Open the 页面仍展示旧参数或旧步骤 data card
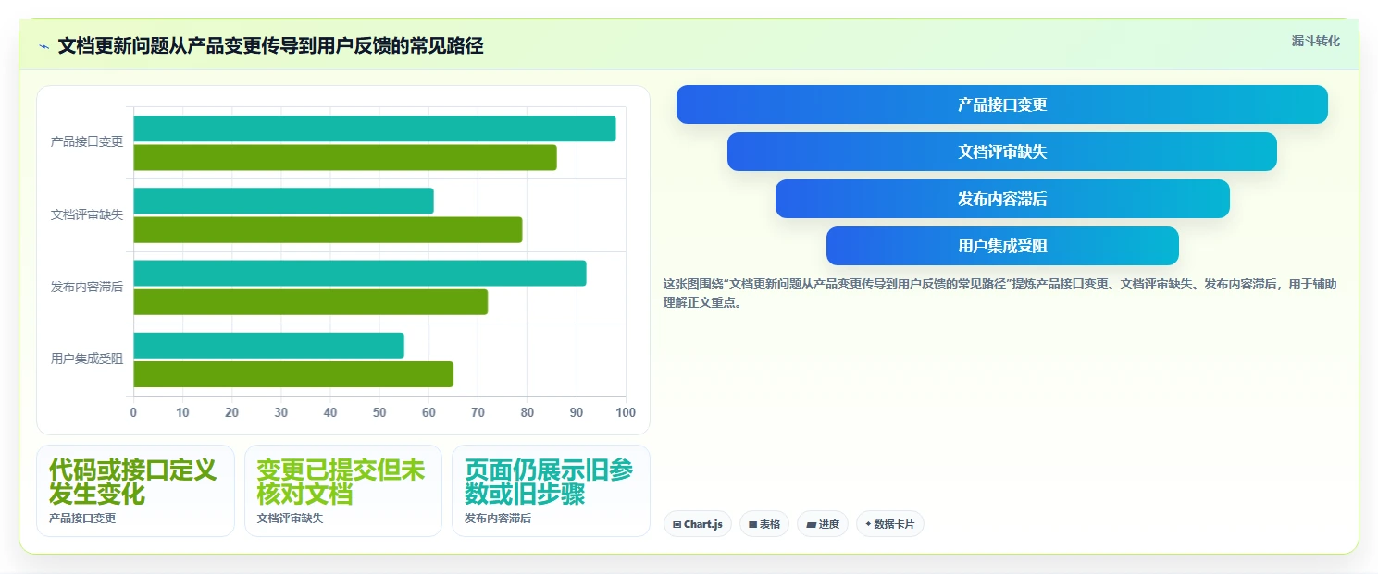Image resolution: width=1378 pixels, height=574 pixels. click(551, 491)
